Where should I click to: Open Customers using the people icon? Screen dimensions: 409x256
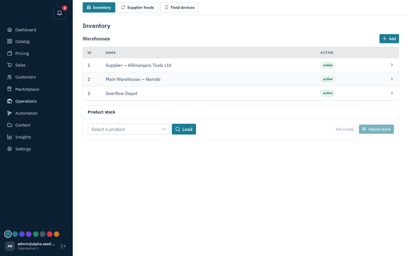tap(10, 77)
